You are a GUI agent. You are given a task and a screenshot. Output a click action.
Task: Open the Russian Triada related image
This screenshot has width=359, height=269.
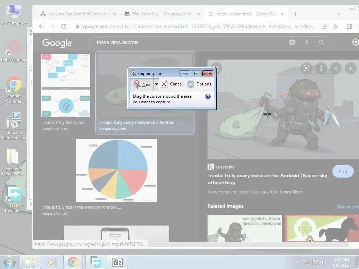(x=245, y=228)
